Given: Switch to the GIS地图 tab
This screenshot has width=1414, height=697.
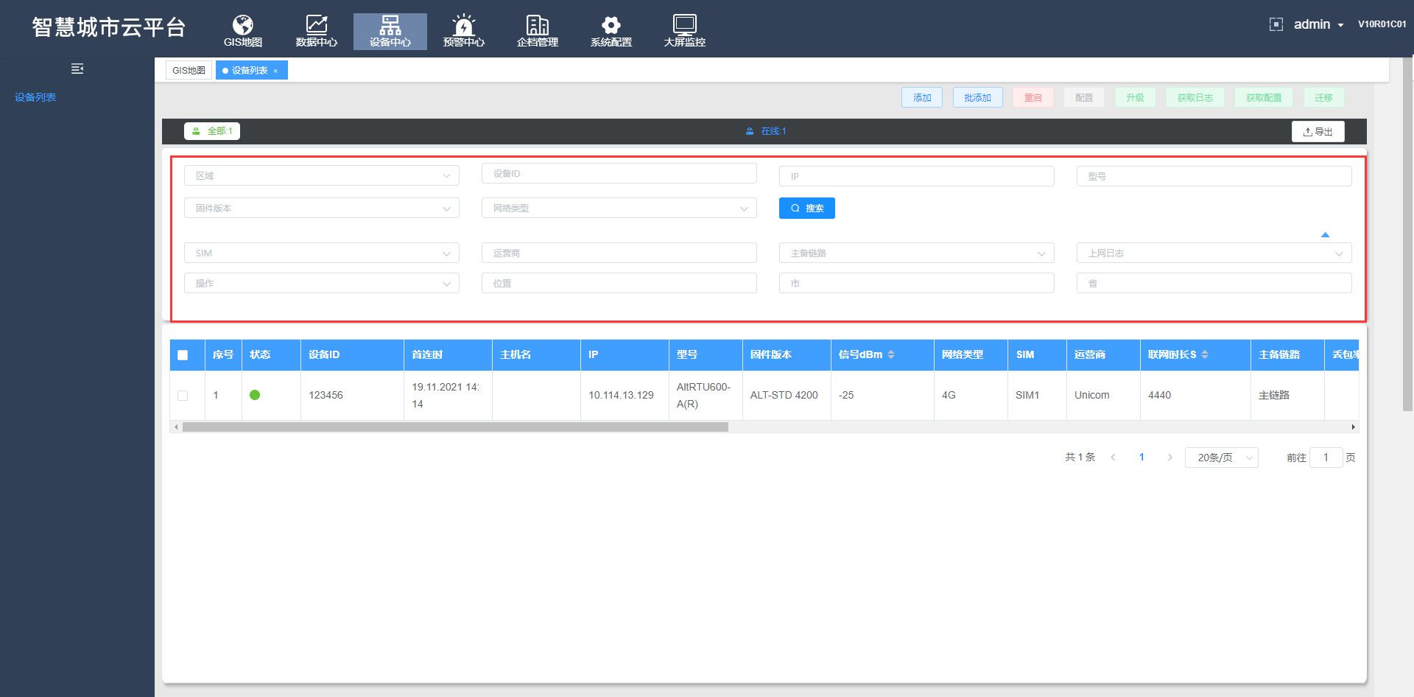Looking at the screenshot, I should (x=189, y=71).
